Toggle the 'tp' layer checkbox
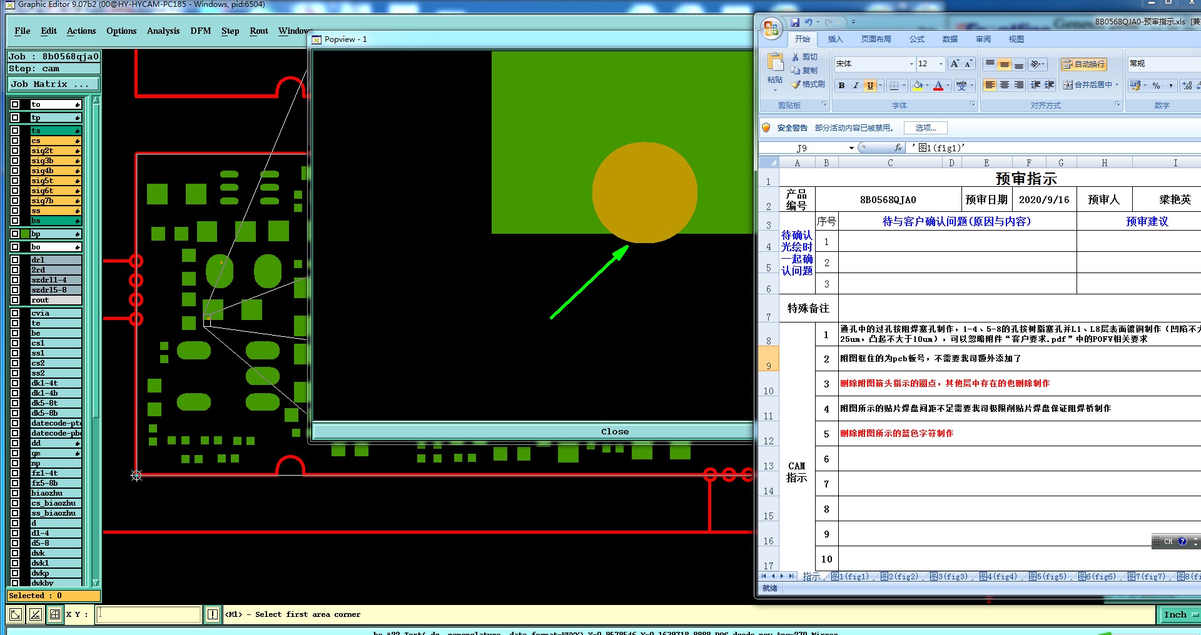This screenshot has width=1201, height=635. click(15, 117)
